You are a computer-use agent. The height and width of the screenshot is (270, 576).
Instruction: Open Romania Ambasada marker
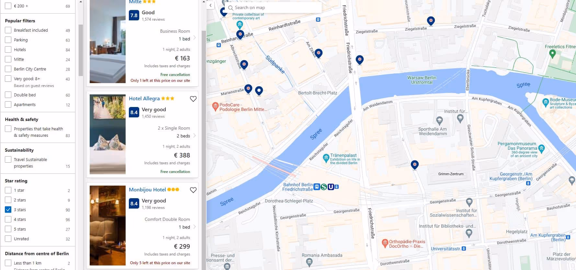[x=309, y=262]
